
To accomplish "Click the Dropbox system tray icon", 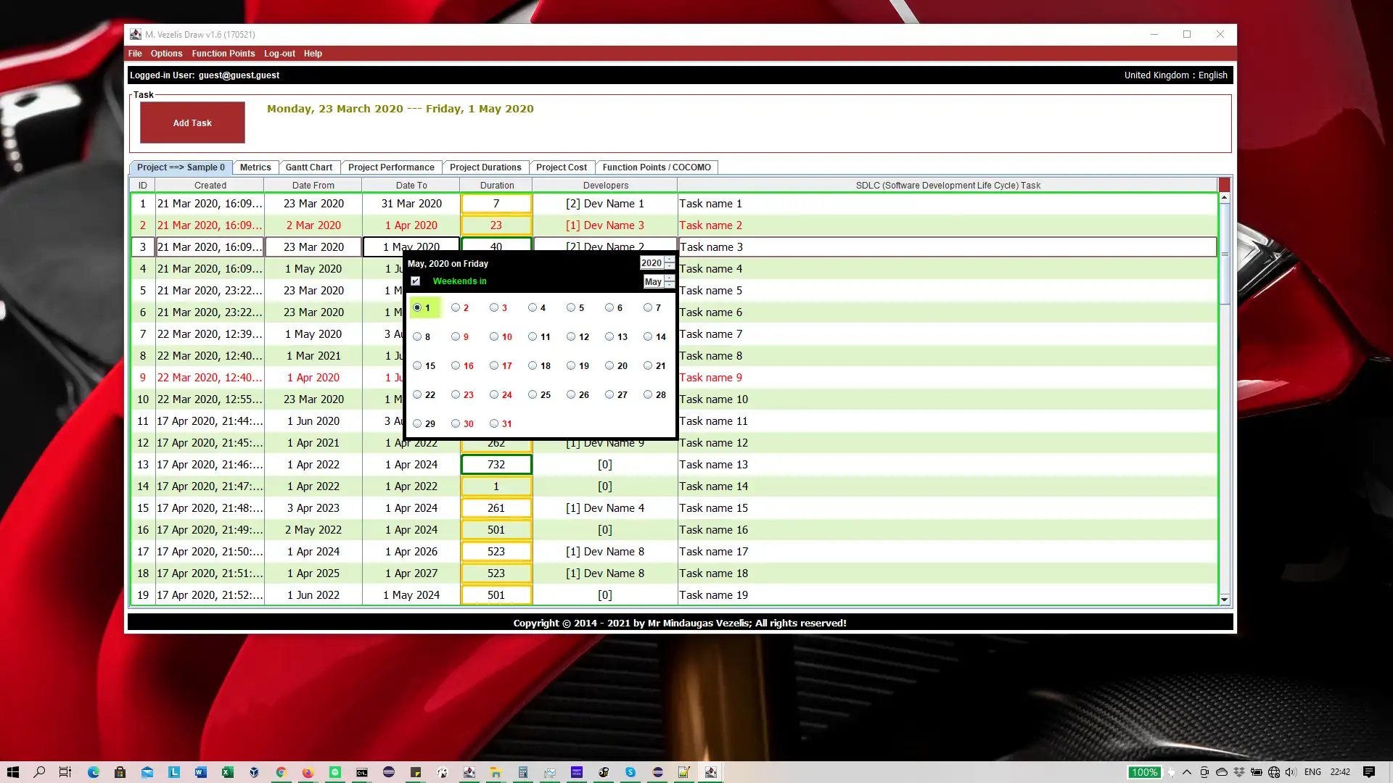I will (x=1239, y=772).
